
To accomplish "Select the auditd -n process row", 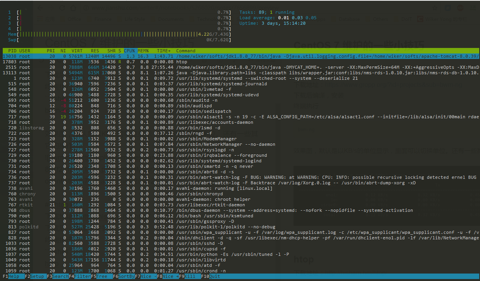I will [240, 100].
